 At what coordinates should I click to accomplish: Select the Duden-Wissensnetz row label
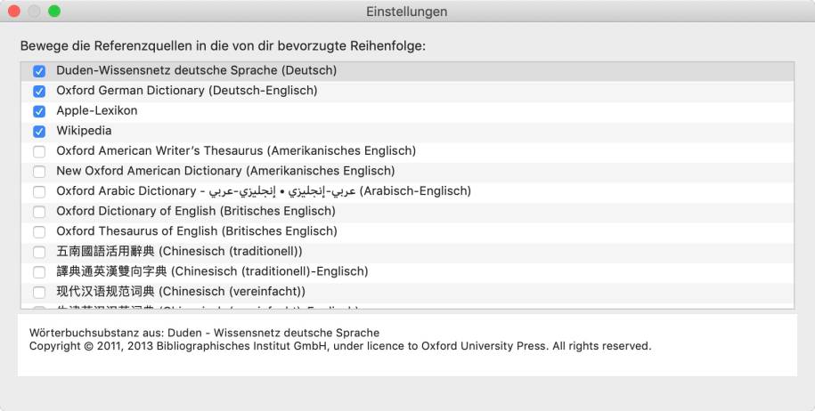[197, 70]
